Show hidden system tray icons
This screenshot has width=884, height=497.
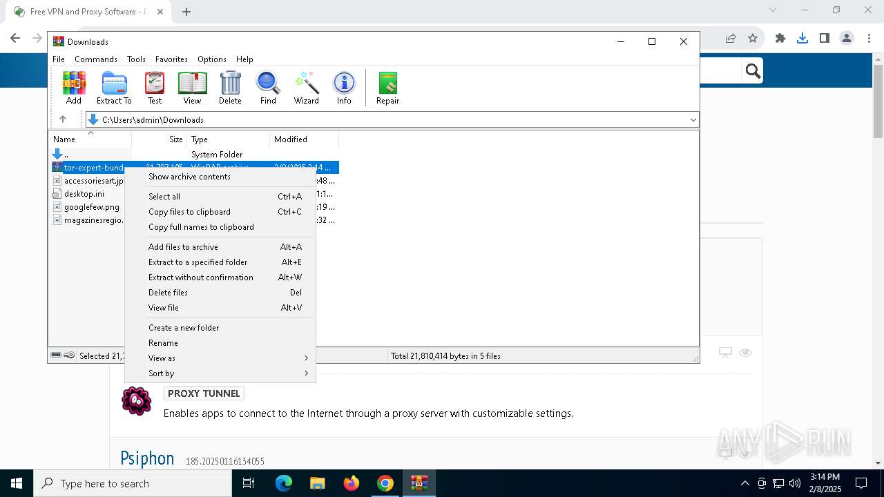744,483
